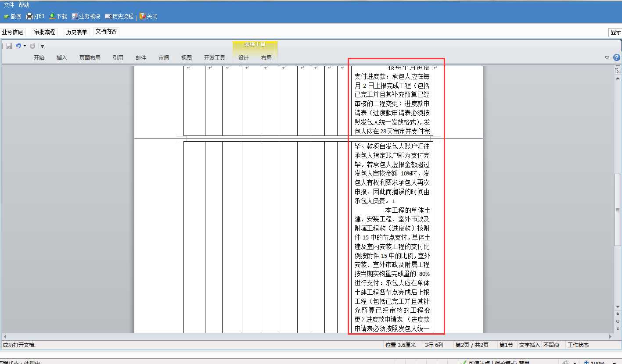Click the previous page double-up arrow
Screen dimensions: 622x364
pos(618,314)
